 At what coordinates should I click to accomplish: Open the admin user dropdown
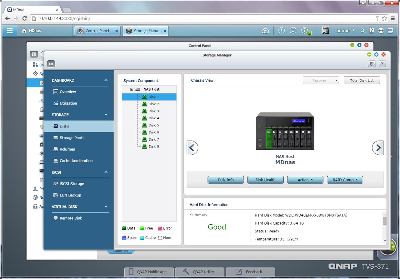click(346, 31)
